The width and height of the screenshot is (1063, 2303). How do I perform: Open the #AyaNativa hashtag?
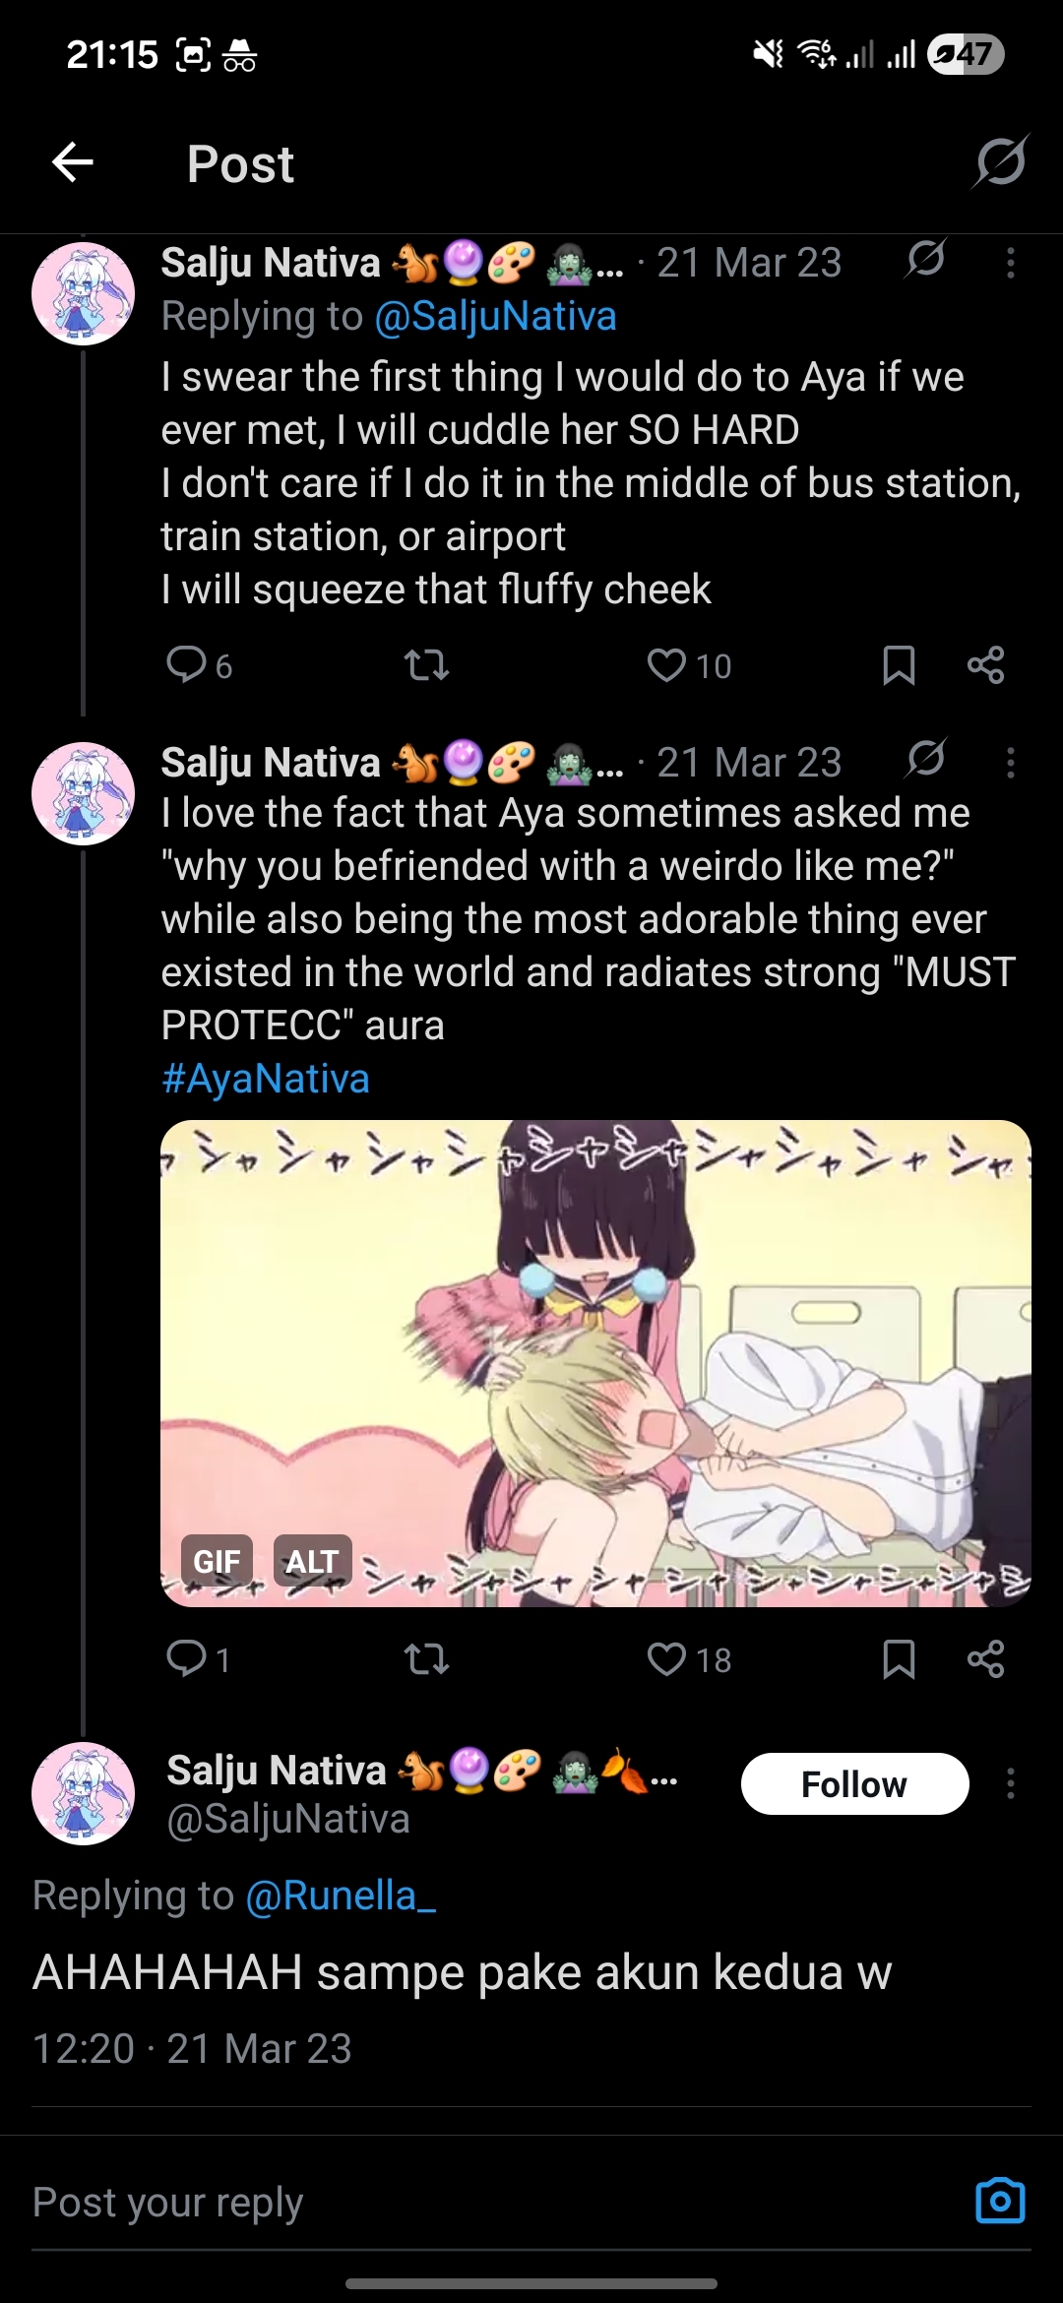tap(266, 1079)
